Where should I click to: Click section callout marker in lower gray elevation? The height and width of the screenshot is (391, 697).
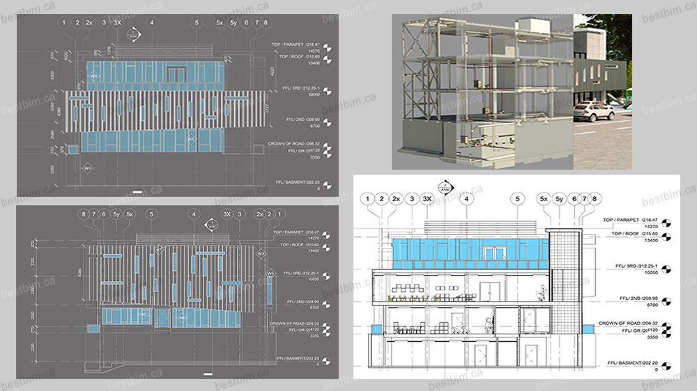212,225
